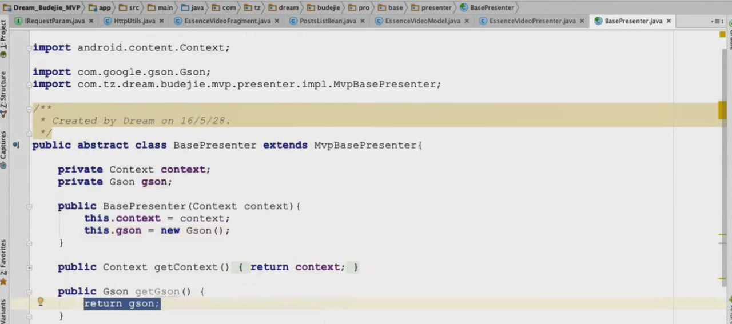The image size is (732, 324).
Task: Collapse the getGson method fold marker
Action: pos(29,291)
